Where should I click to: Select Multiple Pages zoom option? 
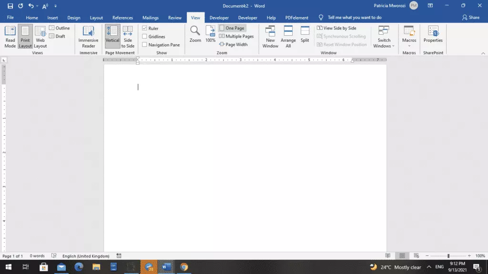pos(236,36)
